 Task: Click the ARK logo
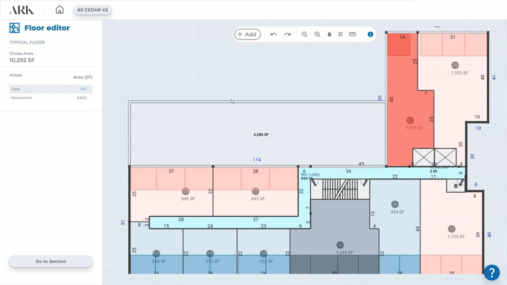[x=21, y=10]
